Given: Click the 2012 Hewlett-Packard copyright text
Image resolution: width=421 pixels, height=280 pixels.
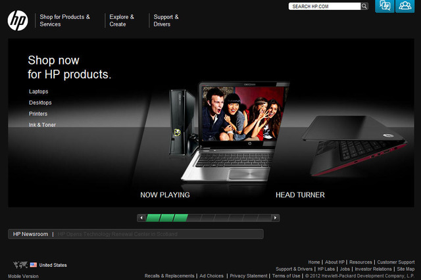Looking at the screenshot, I should click(360, 276).
